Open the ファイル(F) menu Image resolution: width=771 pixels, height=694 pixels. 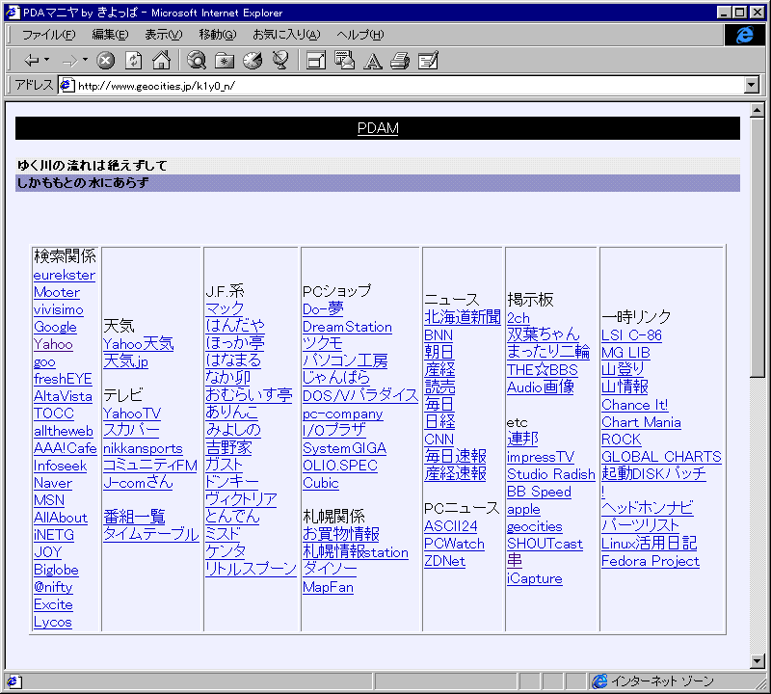[49, 35]
